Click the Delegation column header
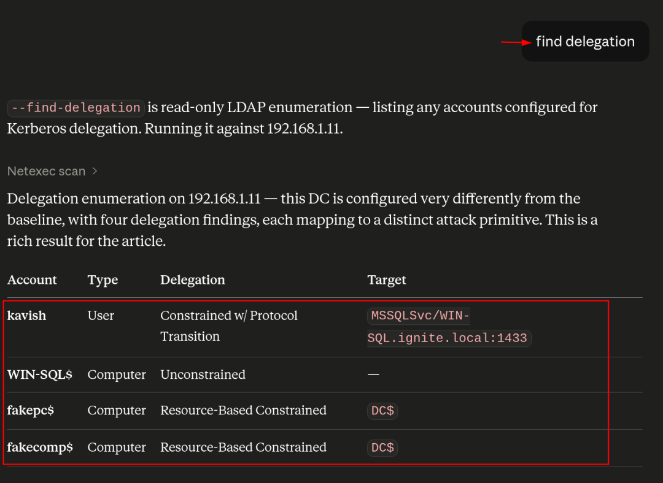 193,280
